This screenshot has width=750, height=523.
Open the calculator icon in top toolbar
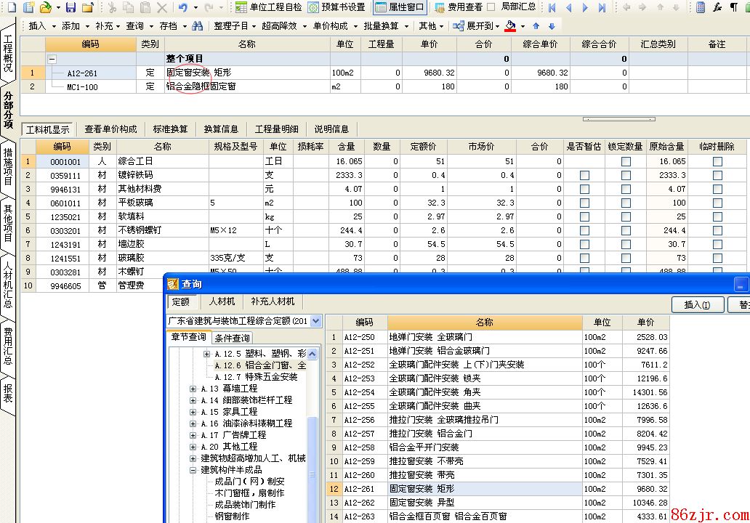click(700, 7)
